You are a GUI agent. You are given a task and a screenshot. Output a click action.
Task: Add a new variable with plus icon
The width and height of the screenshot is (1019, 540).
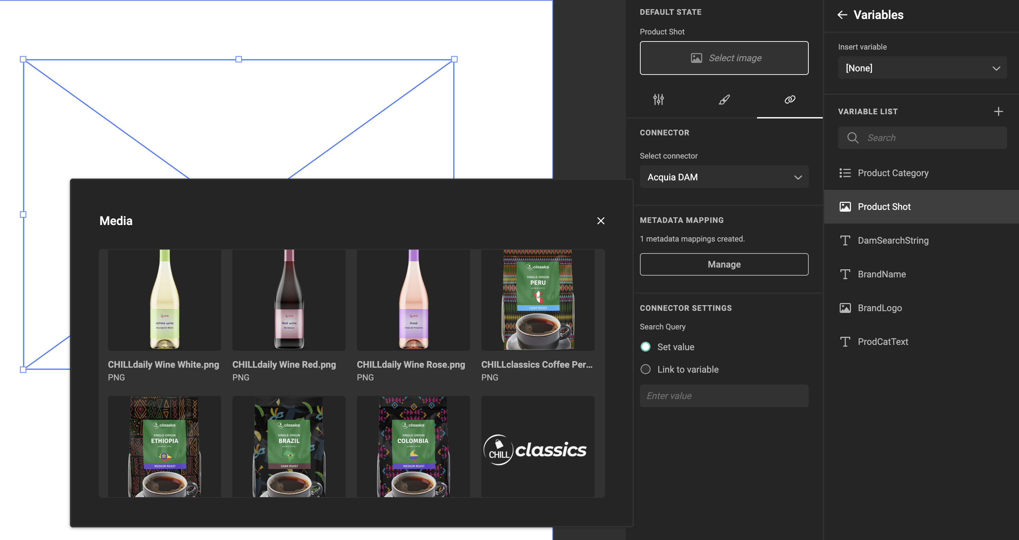998,111
